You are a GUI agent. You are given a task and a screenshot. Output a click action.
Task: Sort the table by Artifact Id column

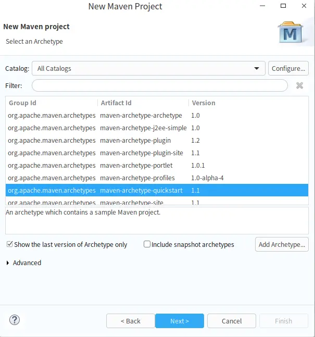tap(143, 103)
